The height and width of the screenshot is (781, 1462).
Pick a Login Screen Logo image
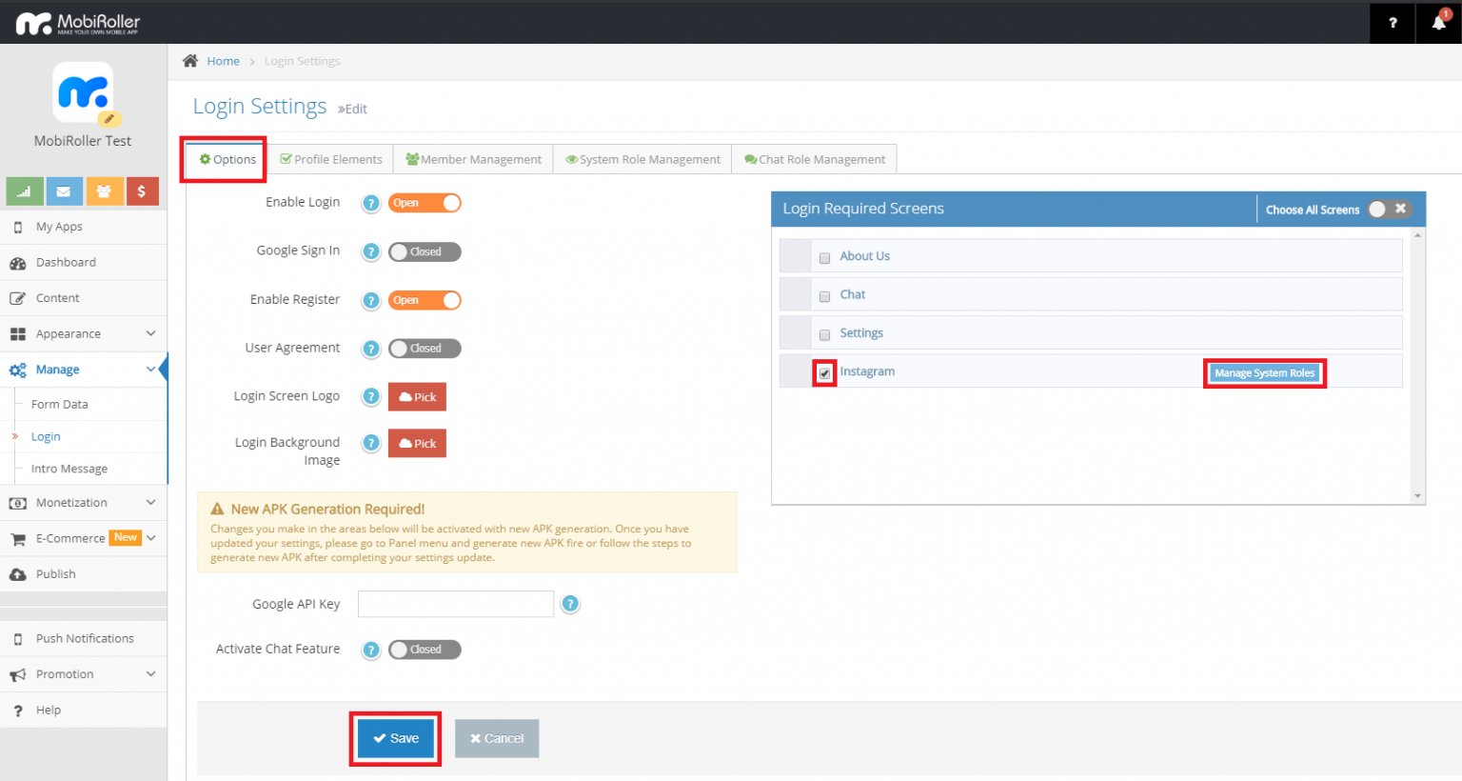(417, 396)
